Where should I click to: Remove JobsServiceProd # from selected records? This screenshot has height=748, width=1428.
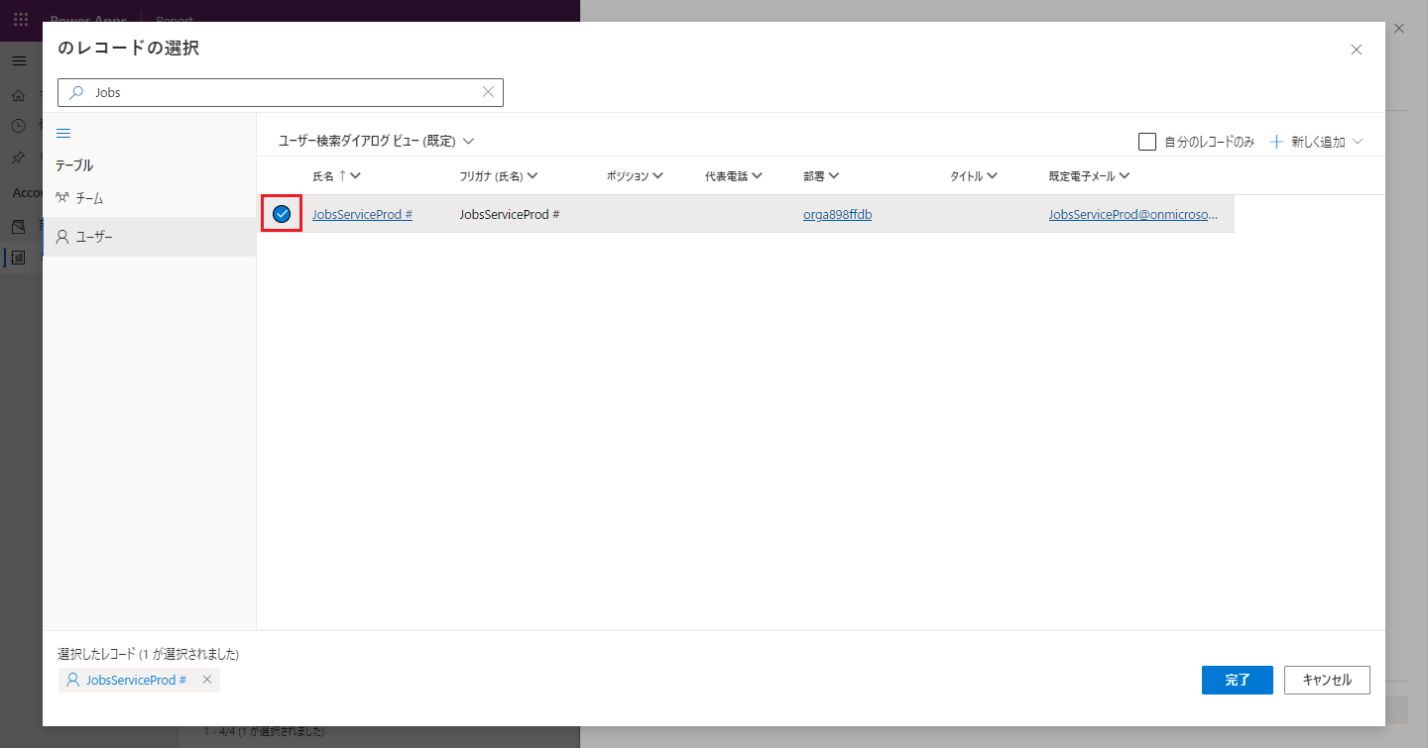(x=206, y=680)
